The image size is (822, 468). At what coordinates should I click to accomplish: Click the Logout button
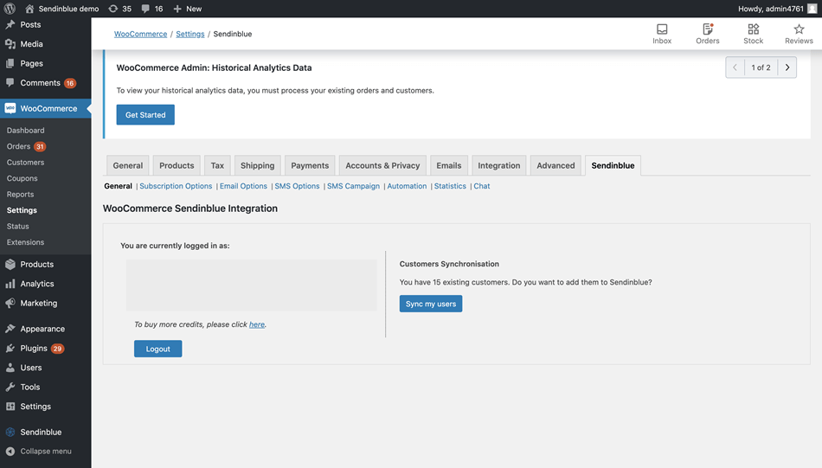157,349
